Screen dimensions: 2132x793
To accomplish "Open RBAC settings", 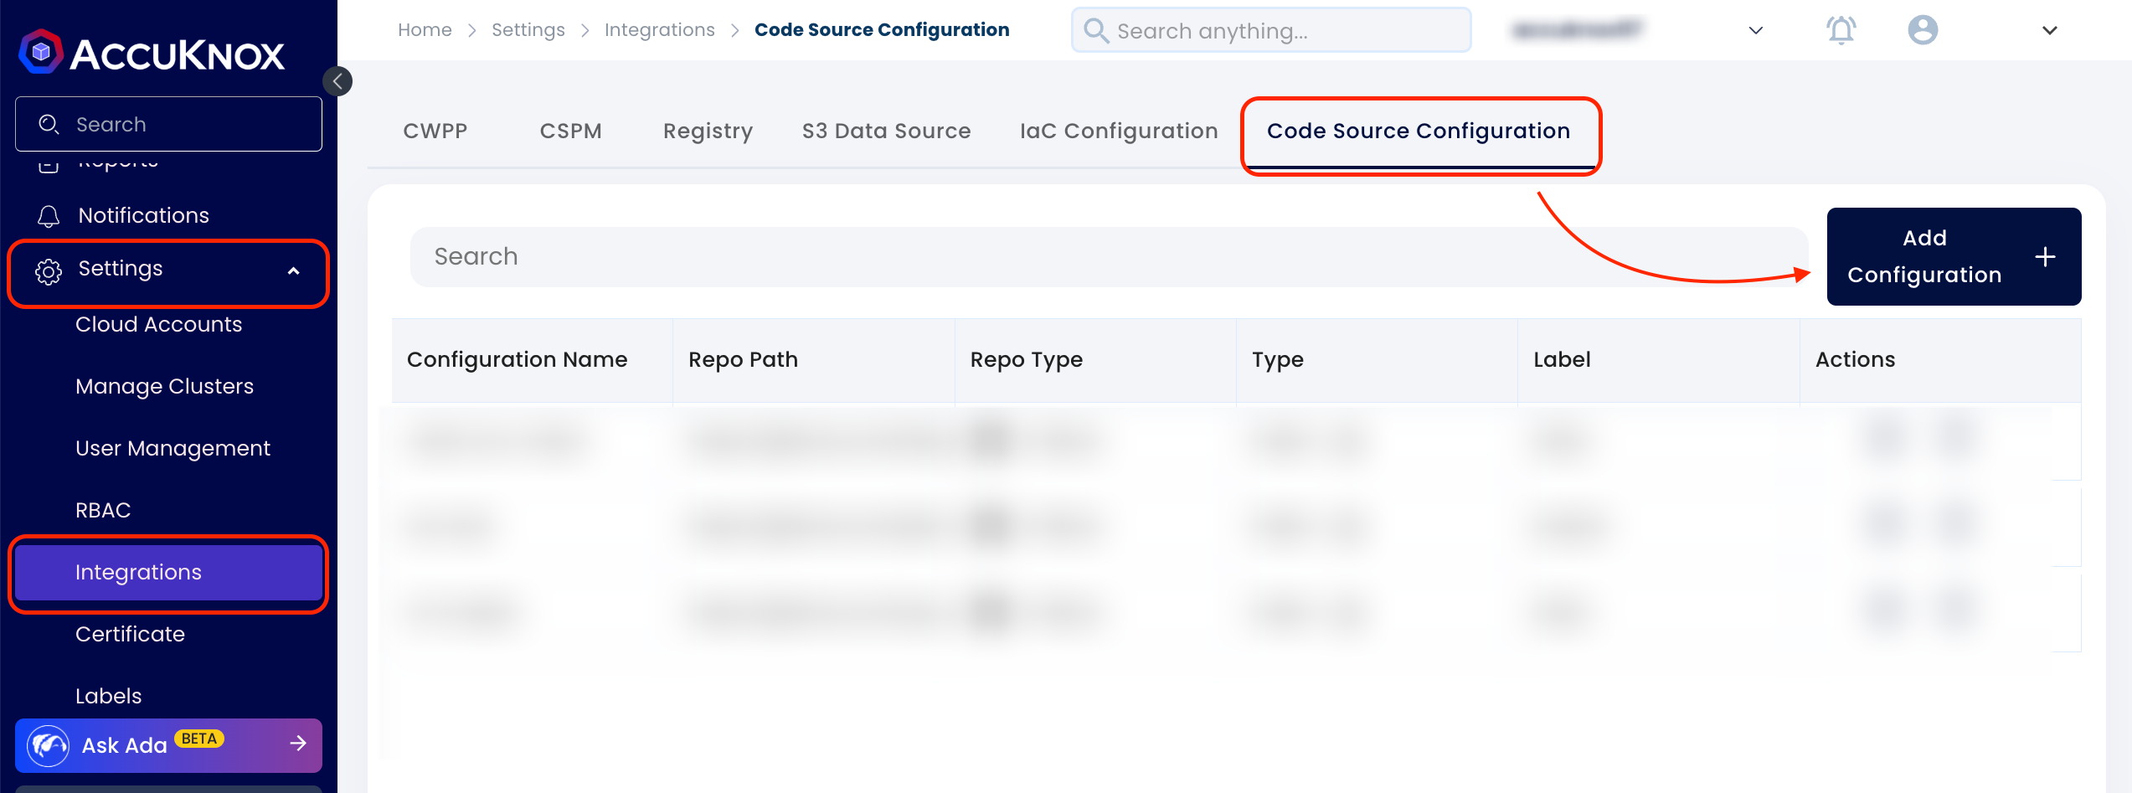I will pyautogui.click(x=103, y=511).
